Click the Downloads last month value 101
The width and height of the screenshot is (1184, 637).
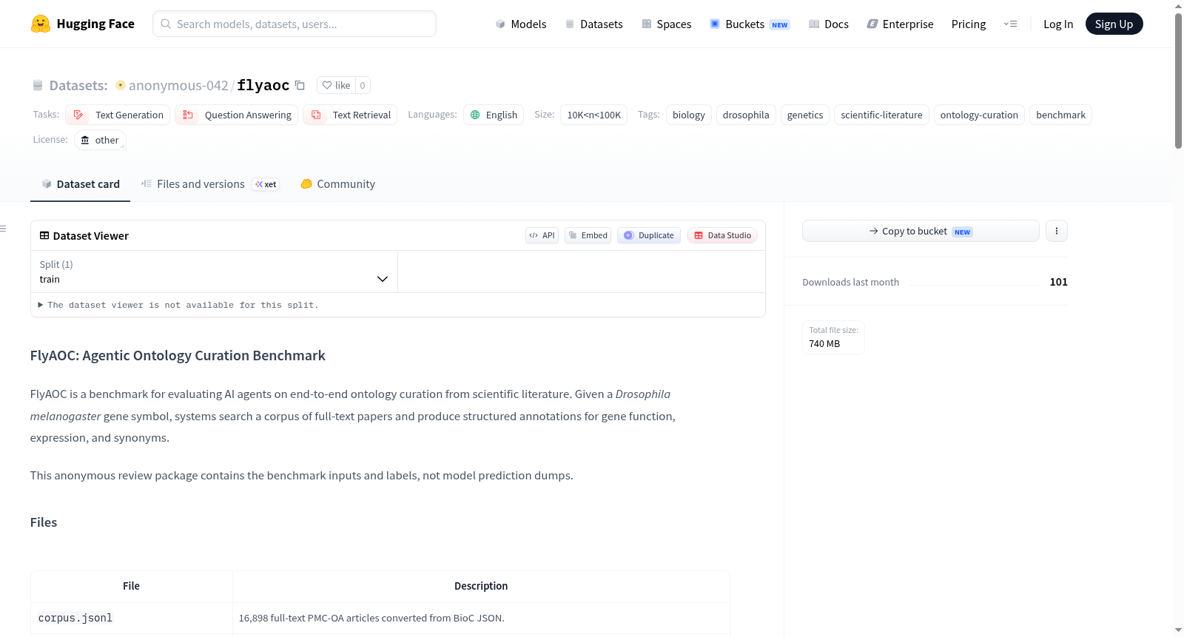(1058, 282)
